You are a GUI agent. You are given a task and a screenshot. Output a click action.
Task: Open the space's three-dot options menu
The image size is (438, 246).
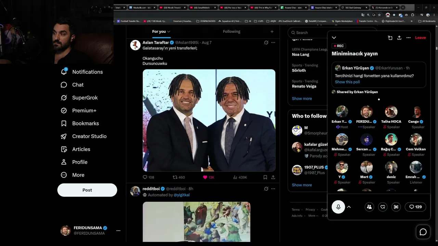[408, 38]
